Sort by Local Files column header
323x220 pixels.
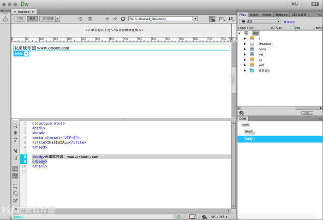point(256,28)
